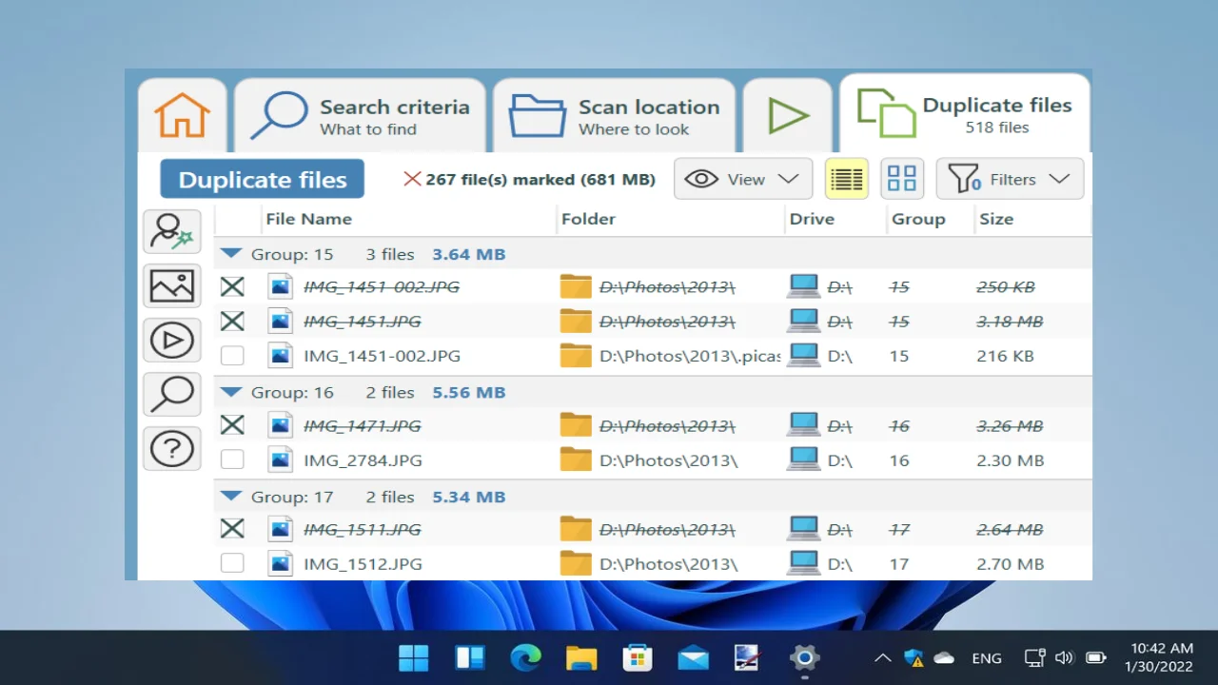Collapse Group 15 triangle
1218x685 pixels.
point(230,254)
